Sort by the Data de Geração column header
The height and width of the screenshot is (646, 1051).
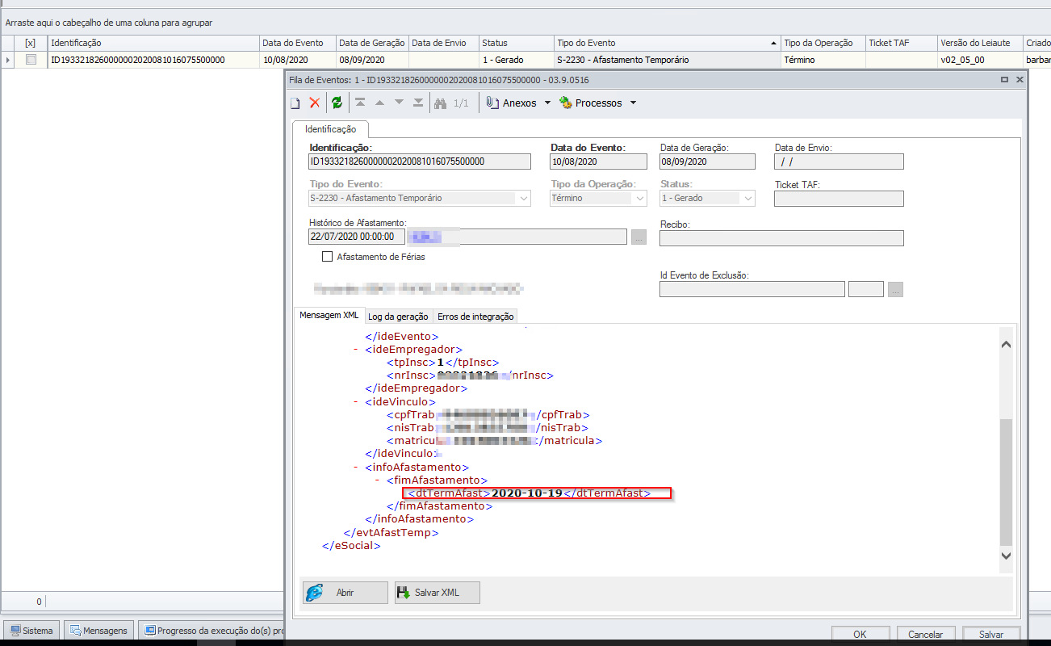pyautogui.click(x=372, y=43)
